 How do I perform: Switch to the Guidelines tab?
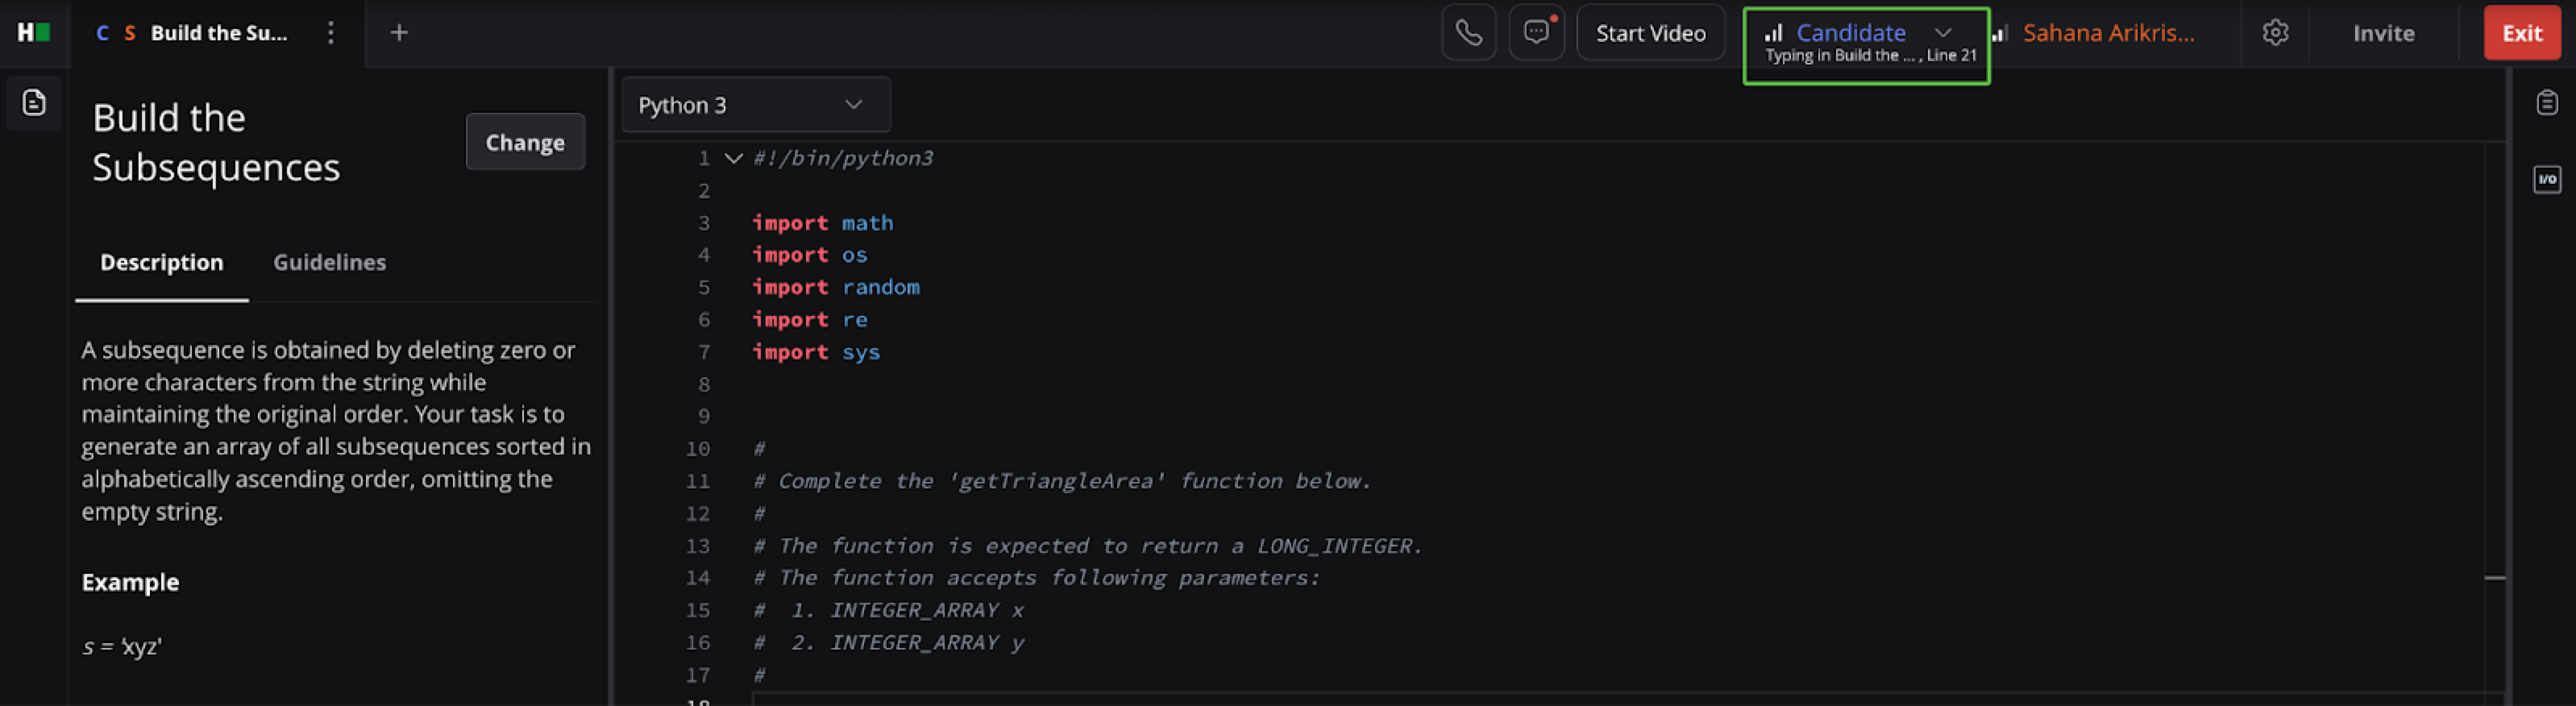click(x=329, y=262)
